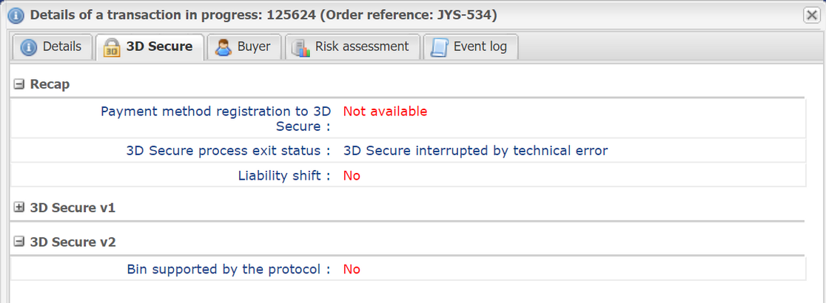
Task: Click the "3D Secure process exit status" label
Action: (x=228, y=151)
